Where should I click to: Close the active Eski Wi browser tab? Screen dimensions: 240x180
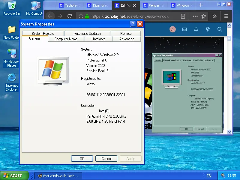point(135,5)
